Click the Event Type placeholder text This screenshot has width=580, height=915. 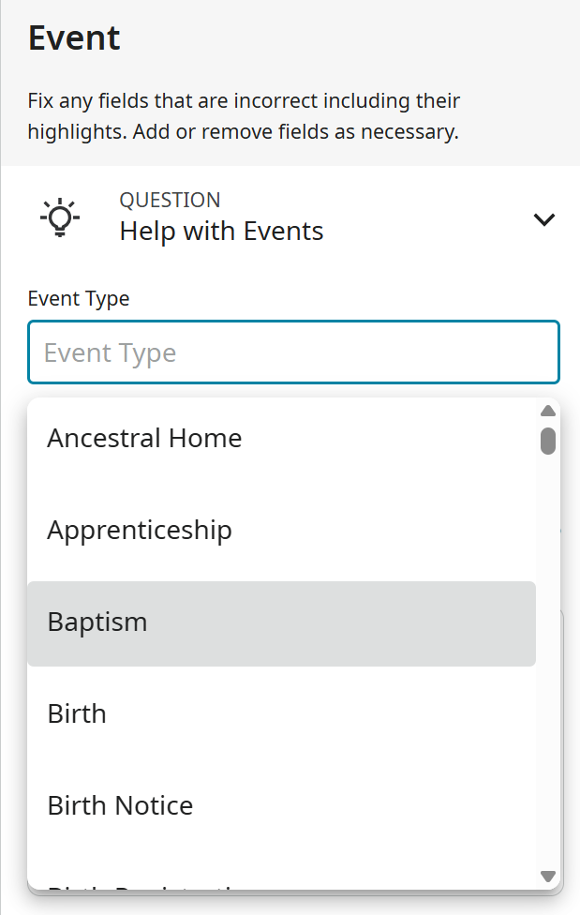[x=110, y=352]
